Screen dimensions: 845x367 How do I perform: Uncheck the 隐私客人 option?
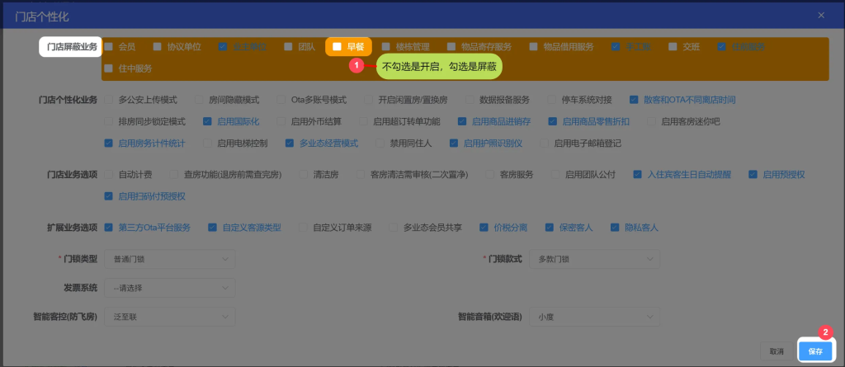615,228
